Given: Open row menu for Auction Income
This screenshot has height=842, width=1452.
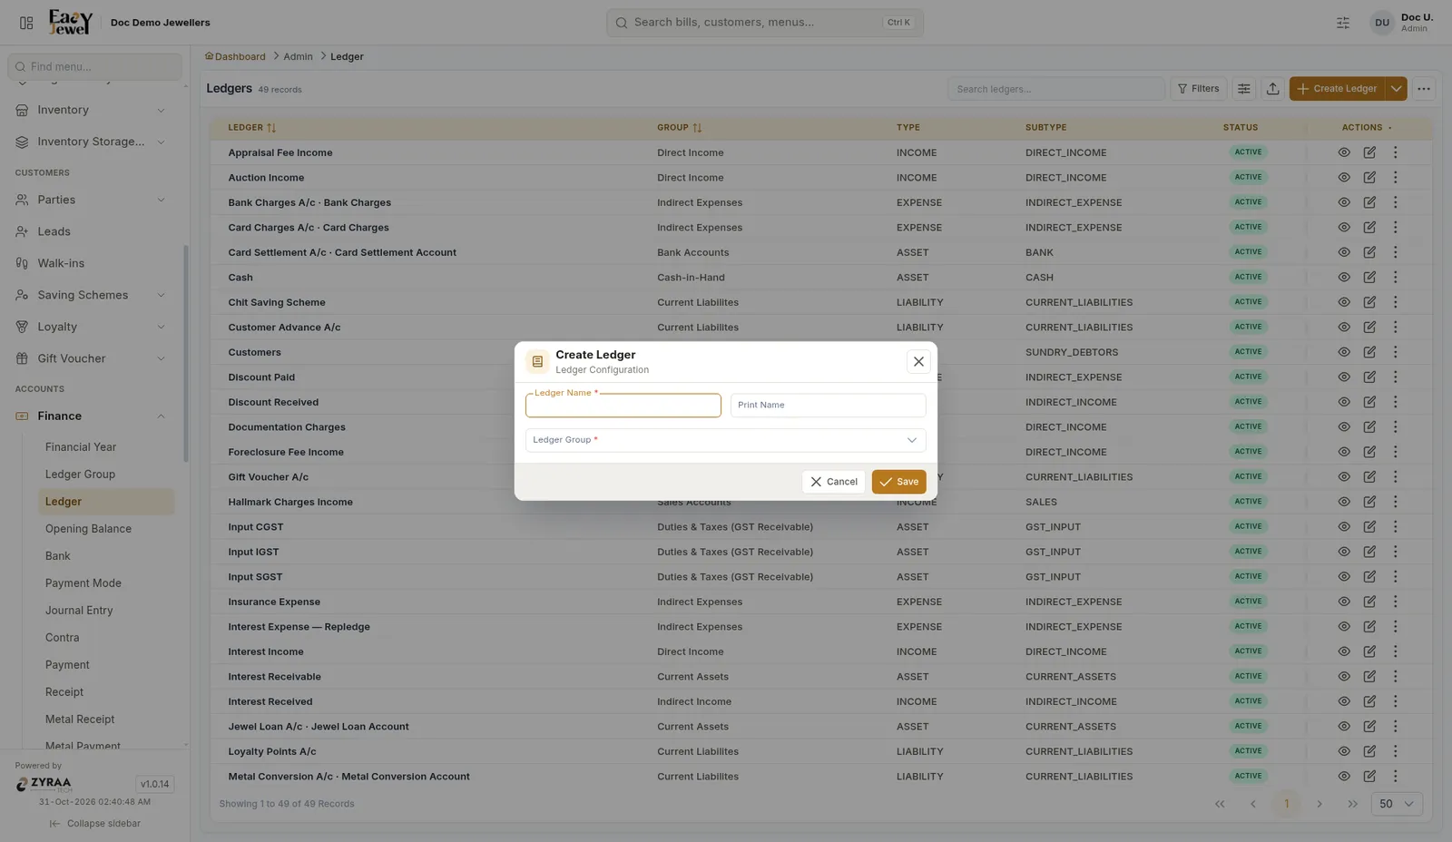Looking at the screenshot, I should coord(1396,178).
